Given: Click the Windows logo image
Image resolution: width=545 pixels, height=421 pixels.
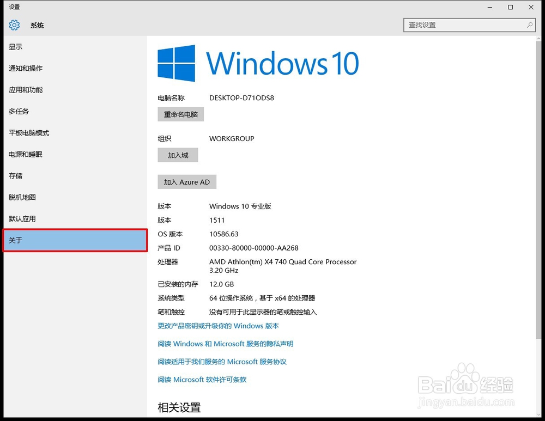Looking at the screenshot, I should [x=176, y=63].
